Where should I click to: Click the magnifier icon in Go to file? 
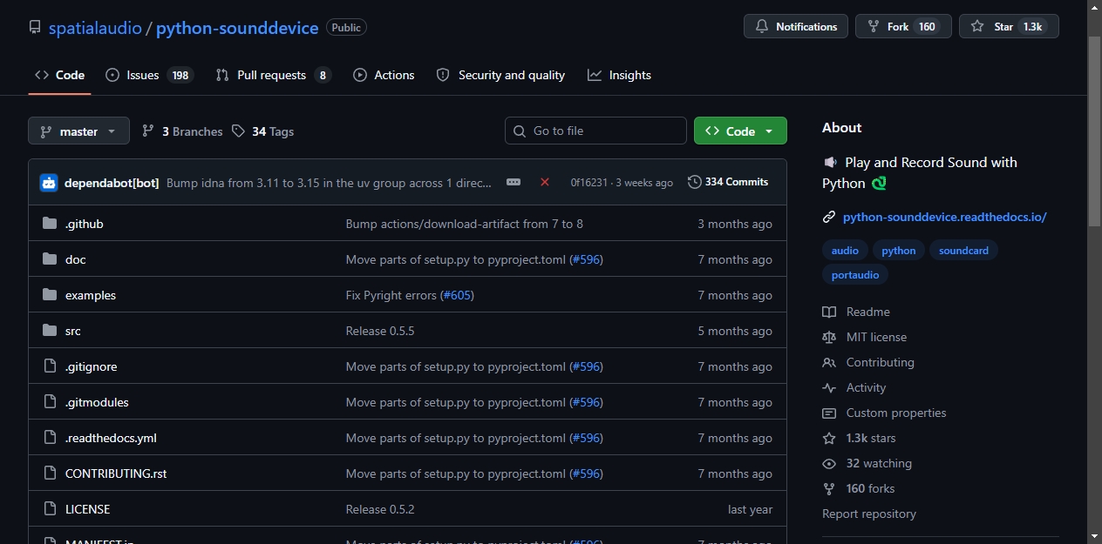[x=520, y=131]
